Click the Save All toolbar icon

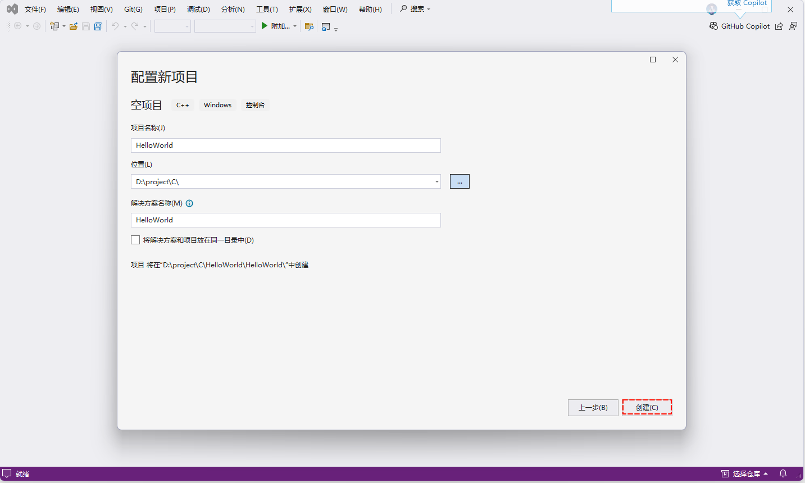click(98, 26)
